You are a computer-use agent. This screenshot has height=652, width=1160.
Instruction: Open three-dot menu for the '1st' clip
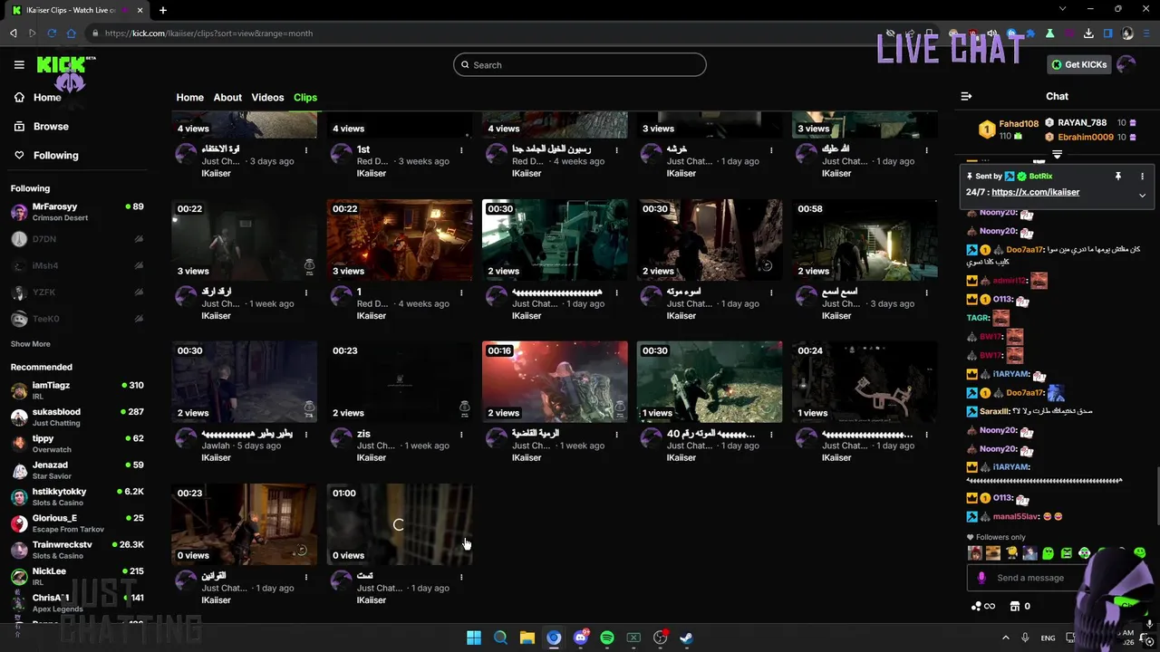(461, 150)
